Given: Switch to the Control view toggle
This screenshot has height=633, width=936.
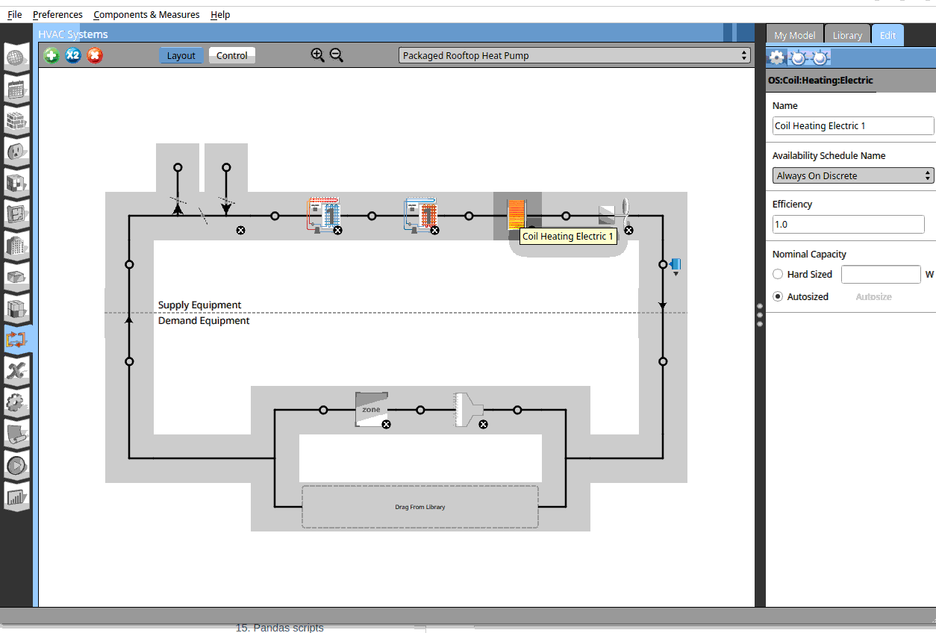Looking at the screenshot, I should coord(231,55).
